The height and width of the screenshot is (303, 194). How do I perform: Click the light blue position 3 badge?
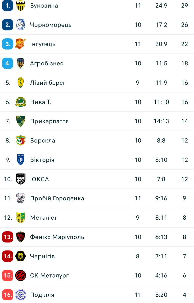click(x=8, y=44)
